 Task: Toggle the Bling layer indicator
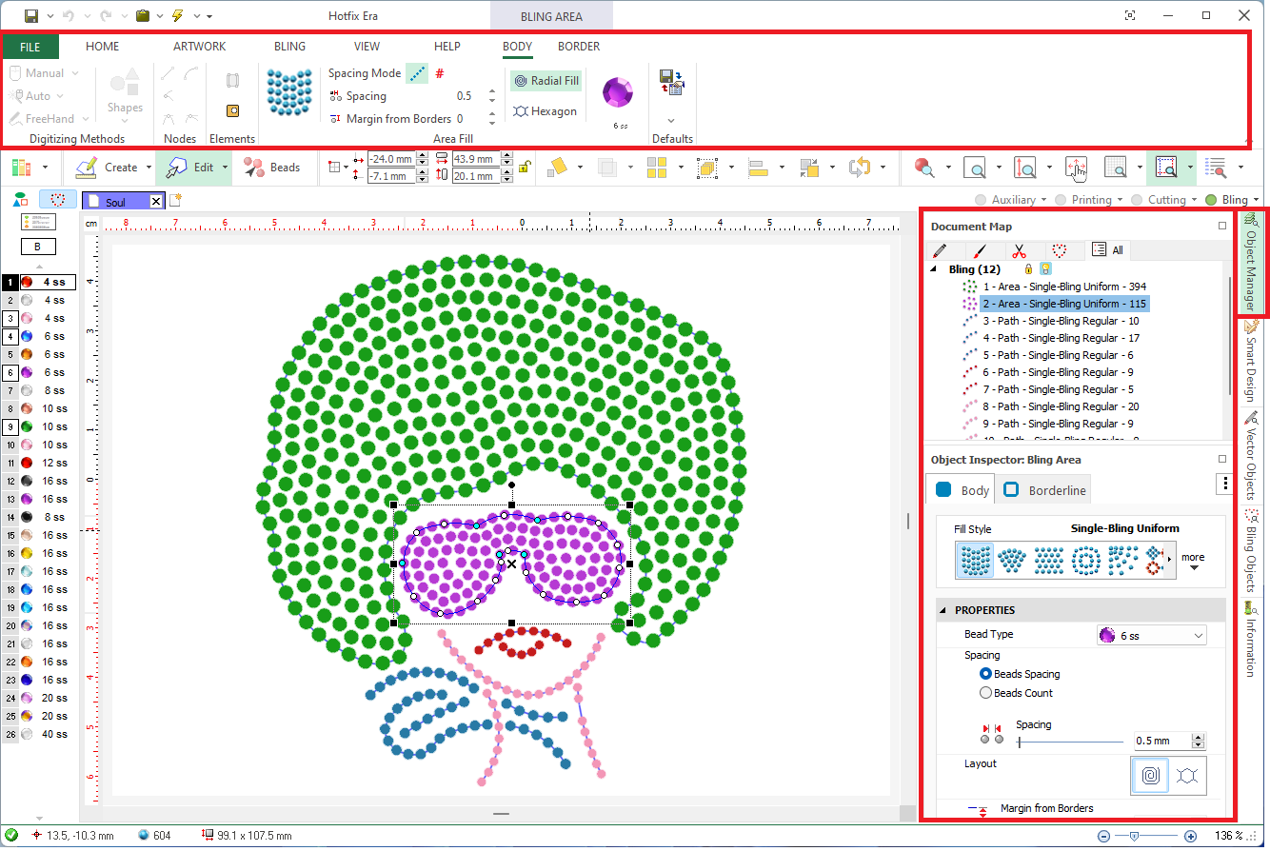1211,200
